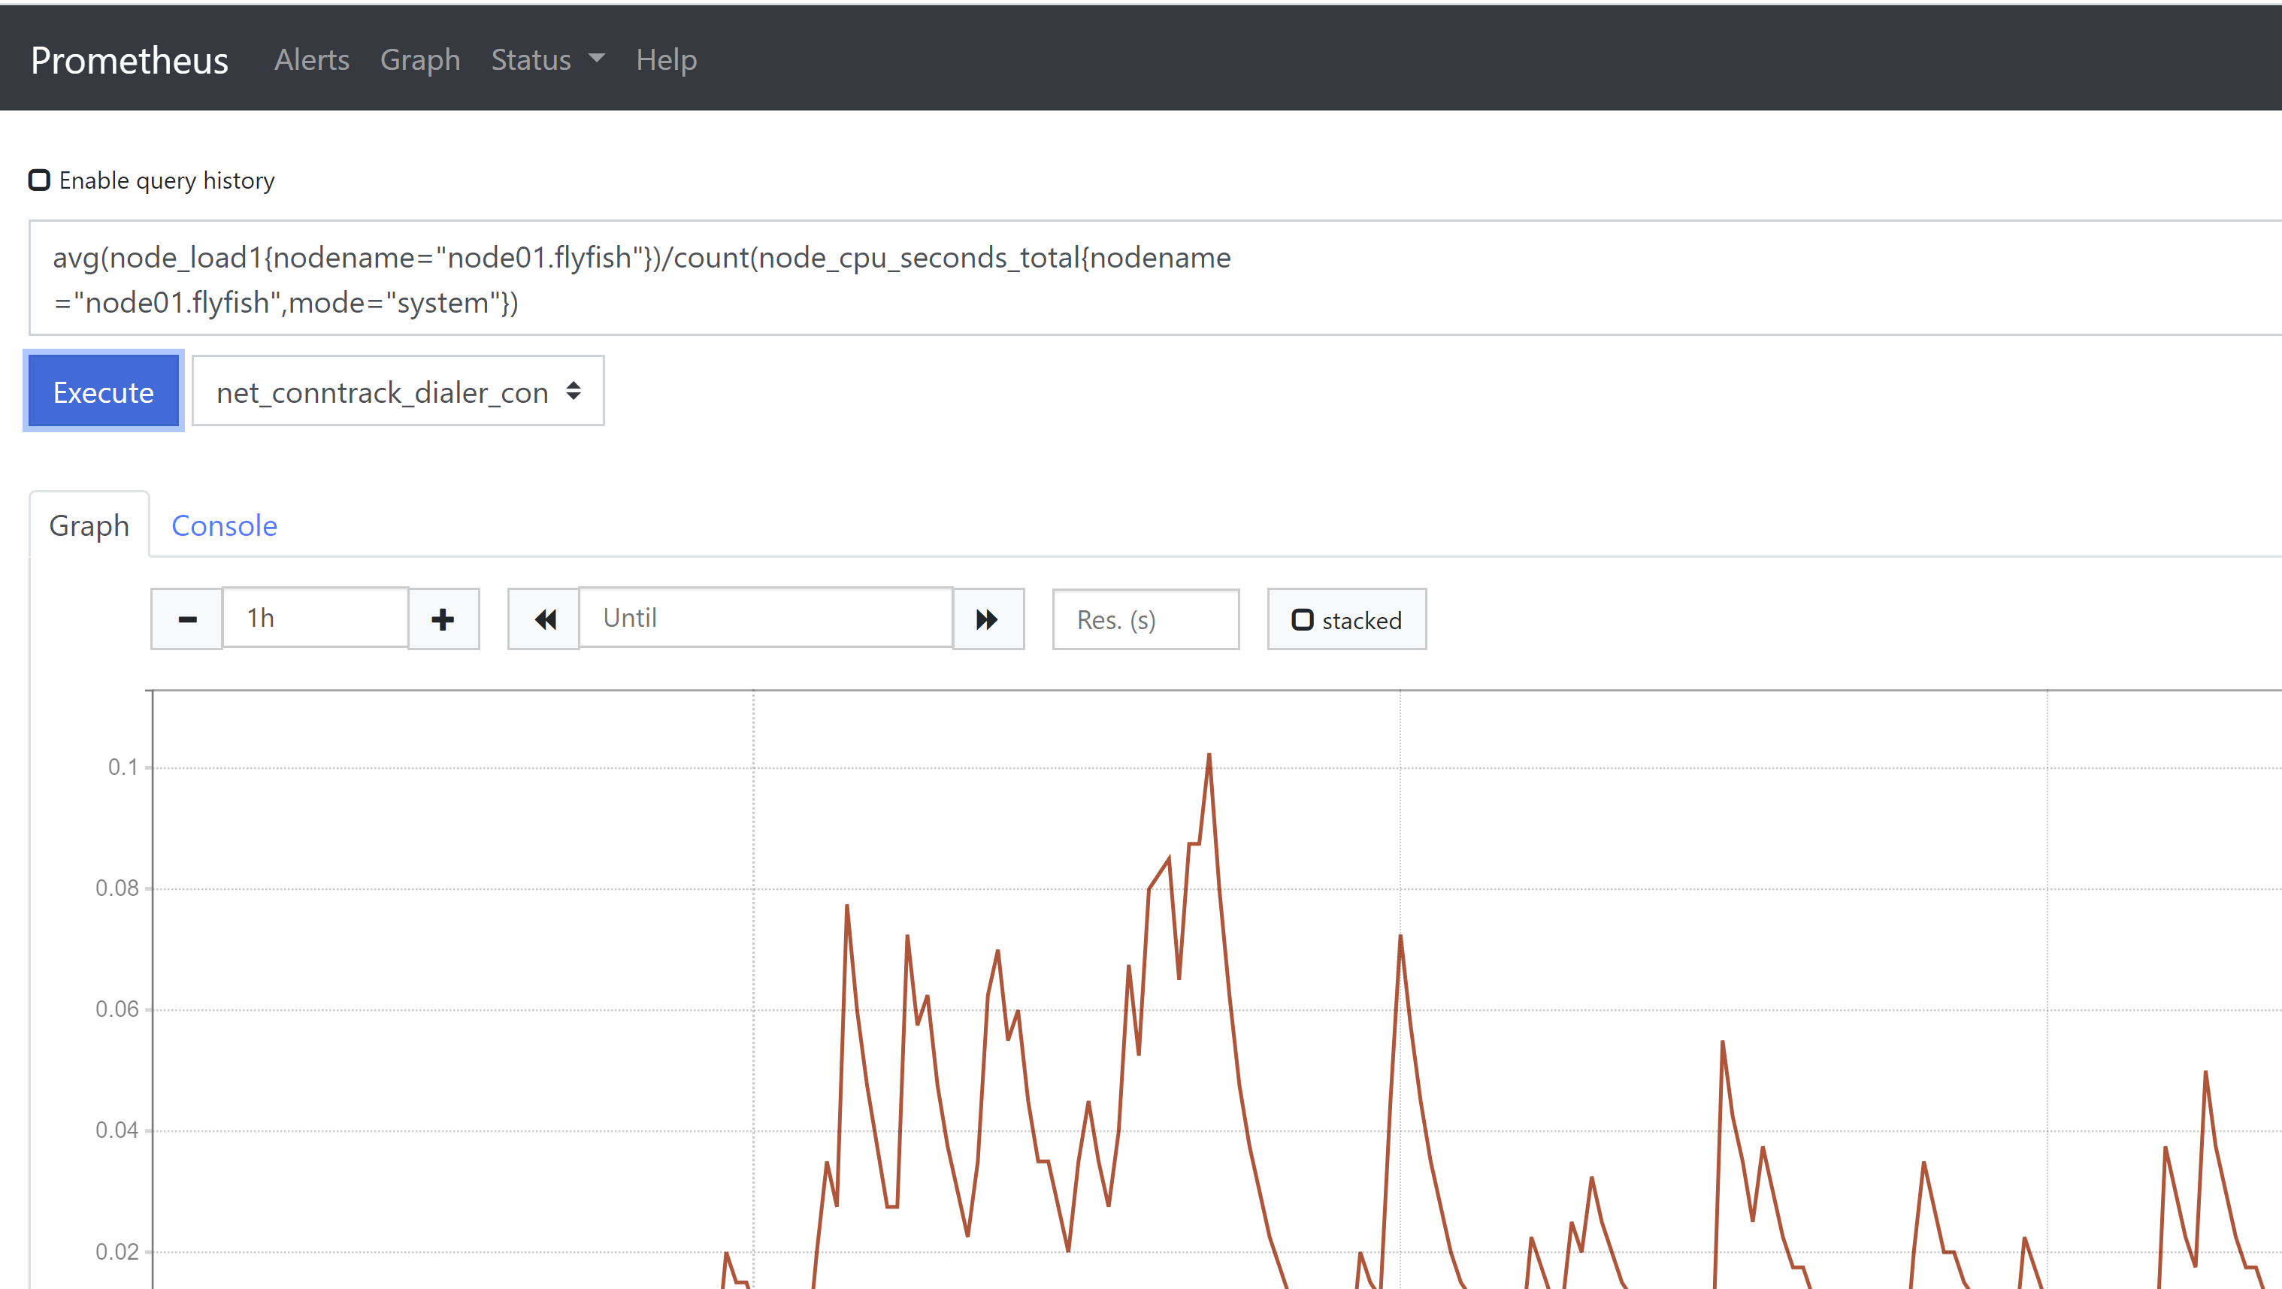Select the Graph tab above the chart
This screenshot has width=2282, height=1289.
click(89, 525)
